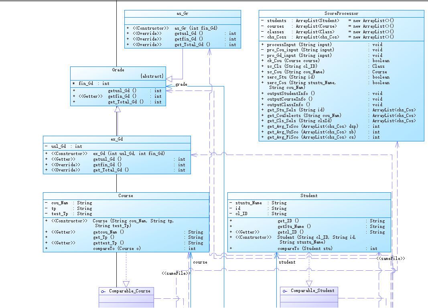Click <<sameFile>> label near Student
This screenshot has height=308, width=428.
(x=391, y=258)
